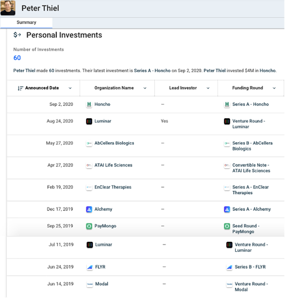Click AbCellera logo beside Series B funding round
Viewport: 296px width, 307px height.
click(x=227, y=143)
